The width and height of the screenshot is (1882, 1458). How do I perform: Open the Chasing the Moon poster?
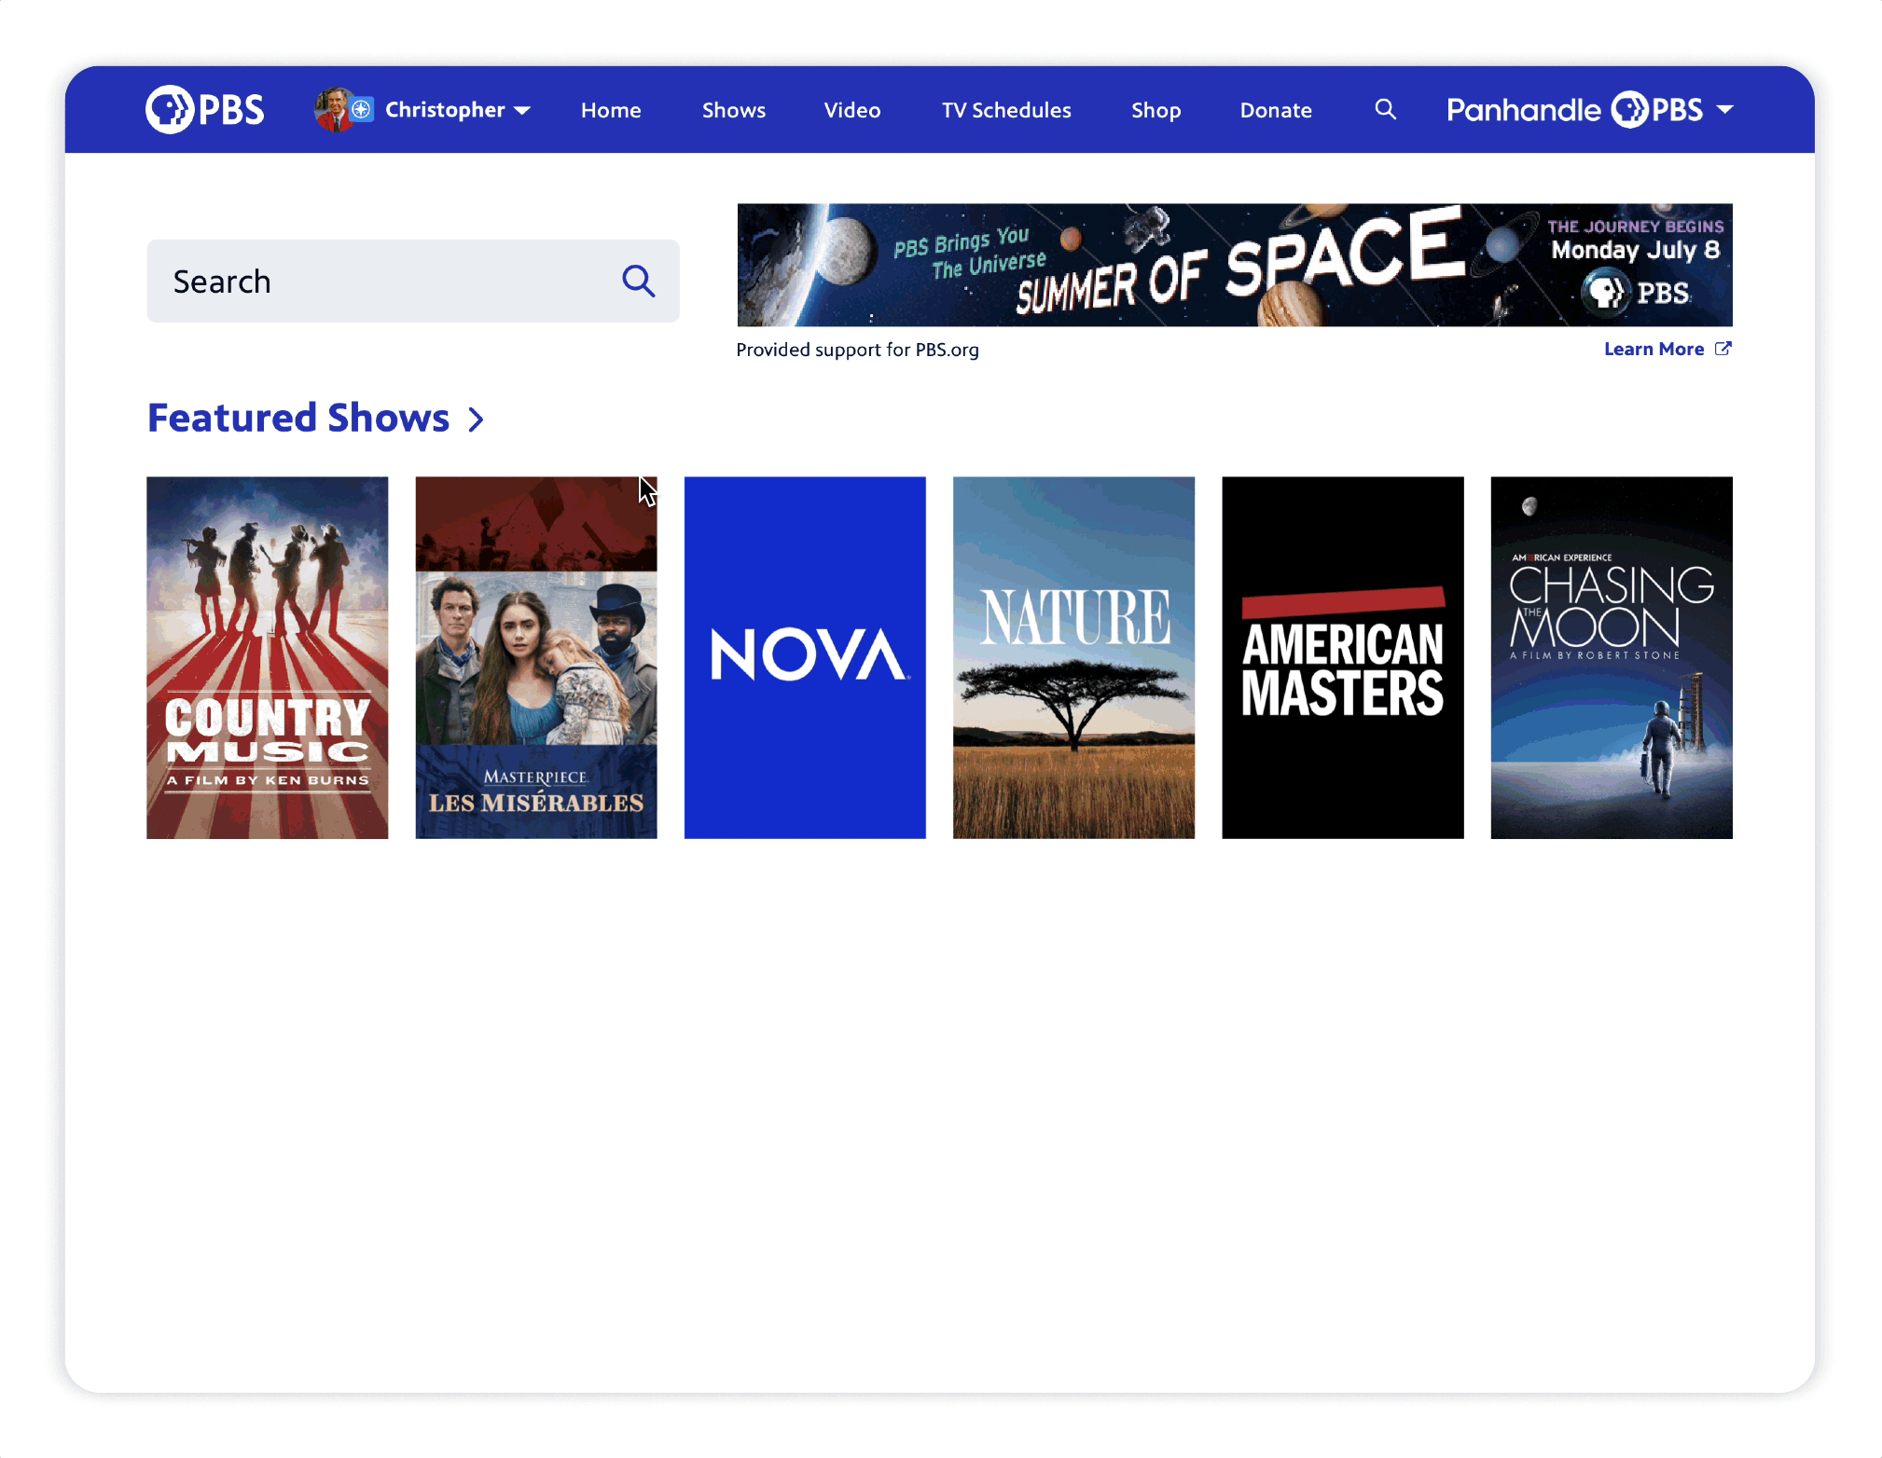tap(1612, 657)
